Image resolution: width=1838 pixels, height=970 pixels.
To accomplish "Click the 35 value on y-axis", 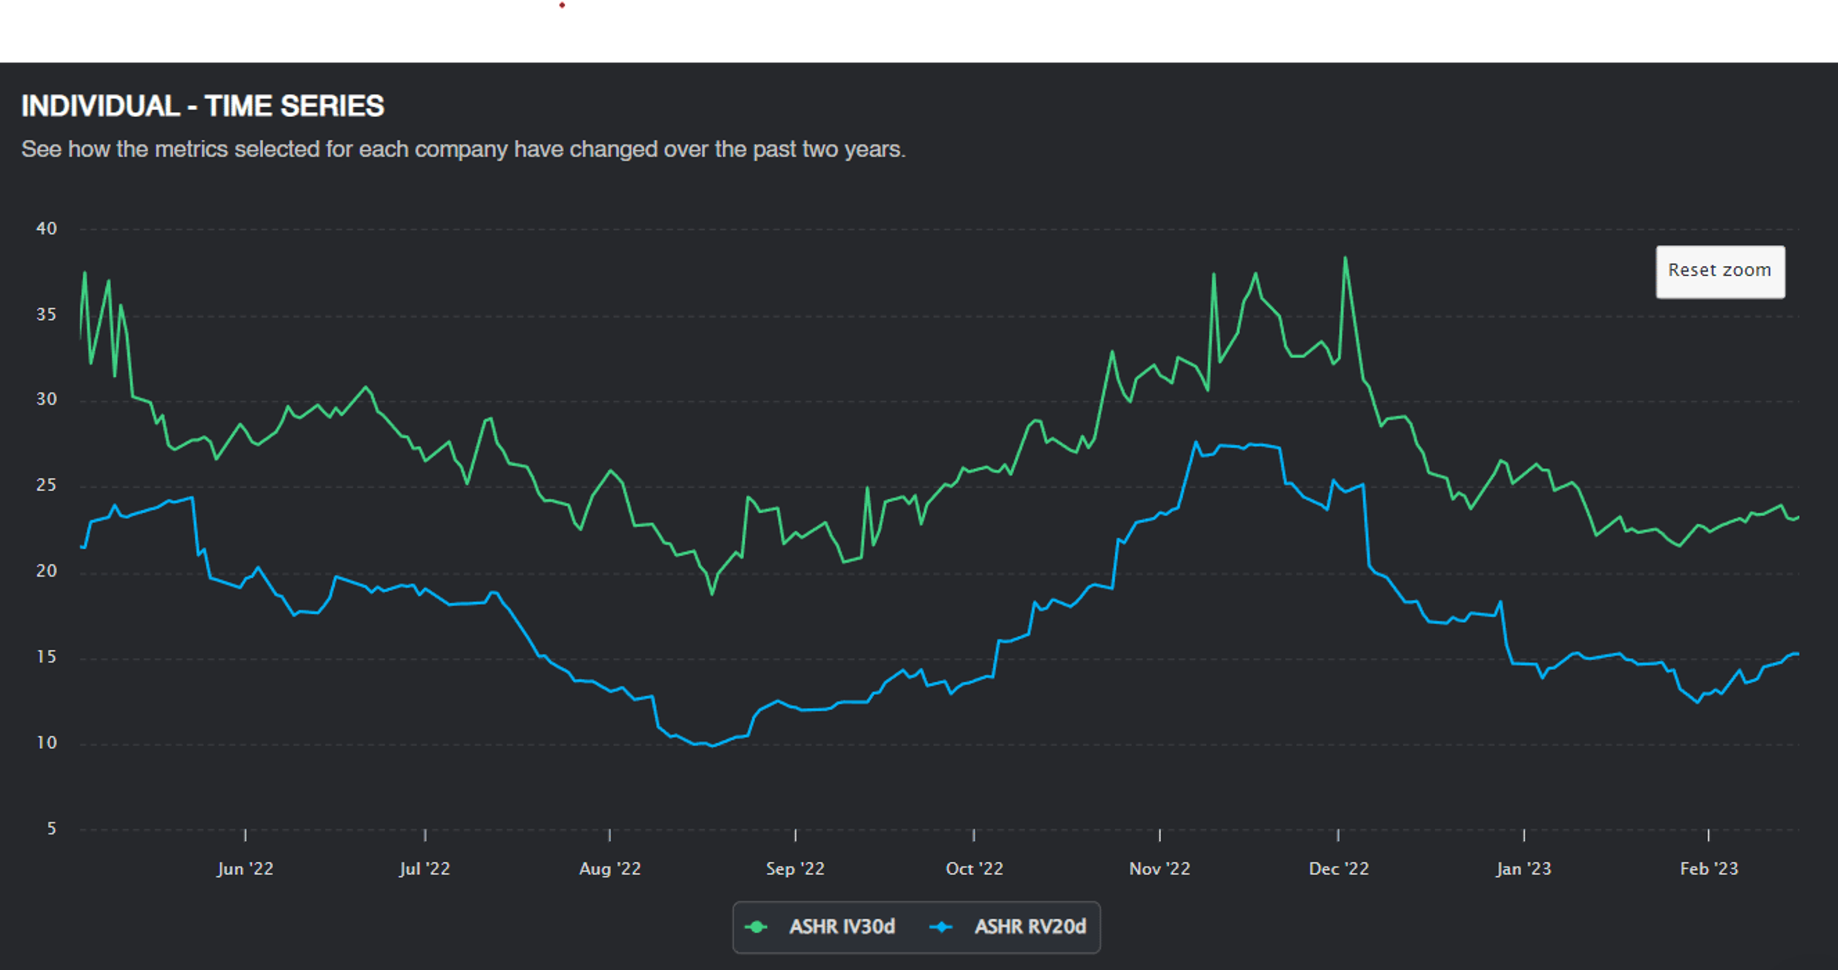I will click(46, 314).
